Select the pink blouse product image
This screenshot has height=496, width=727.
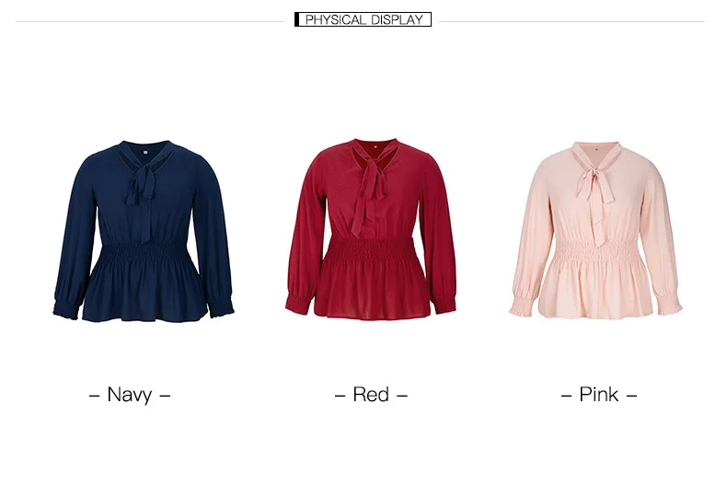coord(595,230)
